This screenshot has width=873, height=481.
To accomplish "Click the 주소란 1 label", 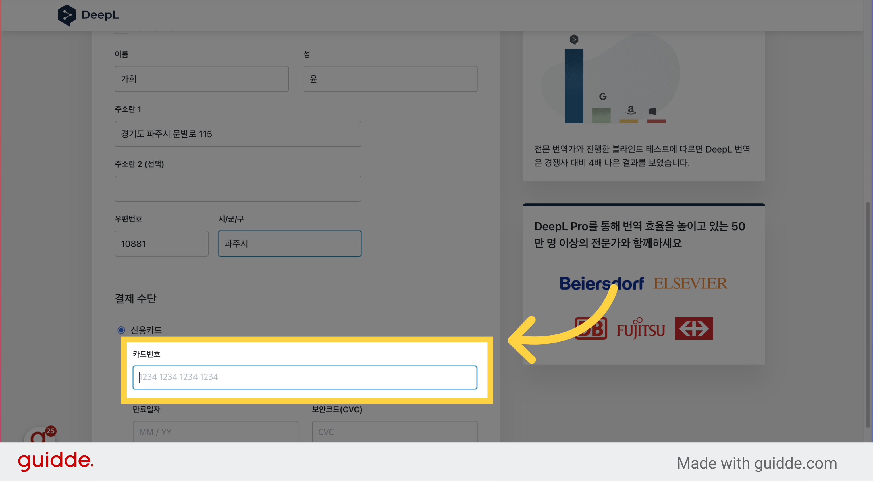I will [127, 109].
